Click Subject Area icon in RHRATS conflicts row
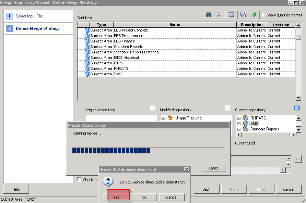This screenshot has width=306, height=203. point(87,68)
